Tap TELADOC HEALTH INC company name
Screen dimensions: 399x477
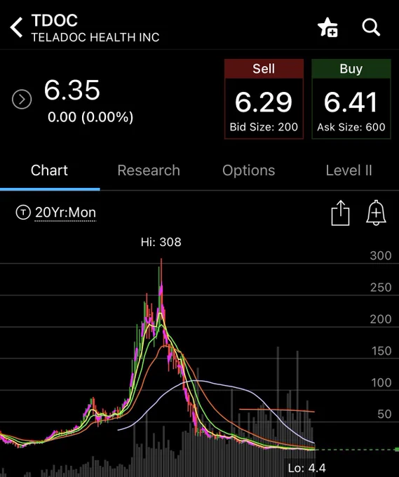[95, 37]
